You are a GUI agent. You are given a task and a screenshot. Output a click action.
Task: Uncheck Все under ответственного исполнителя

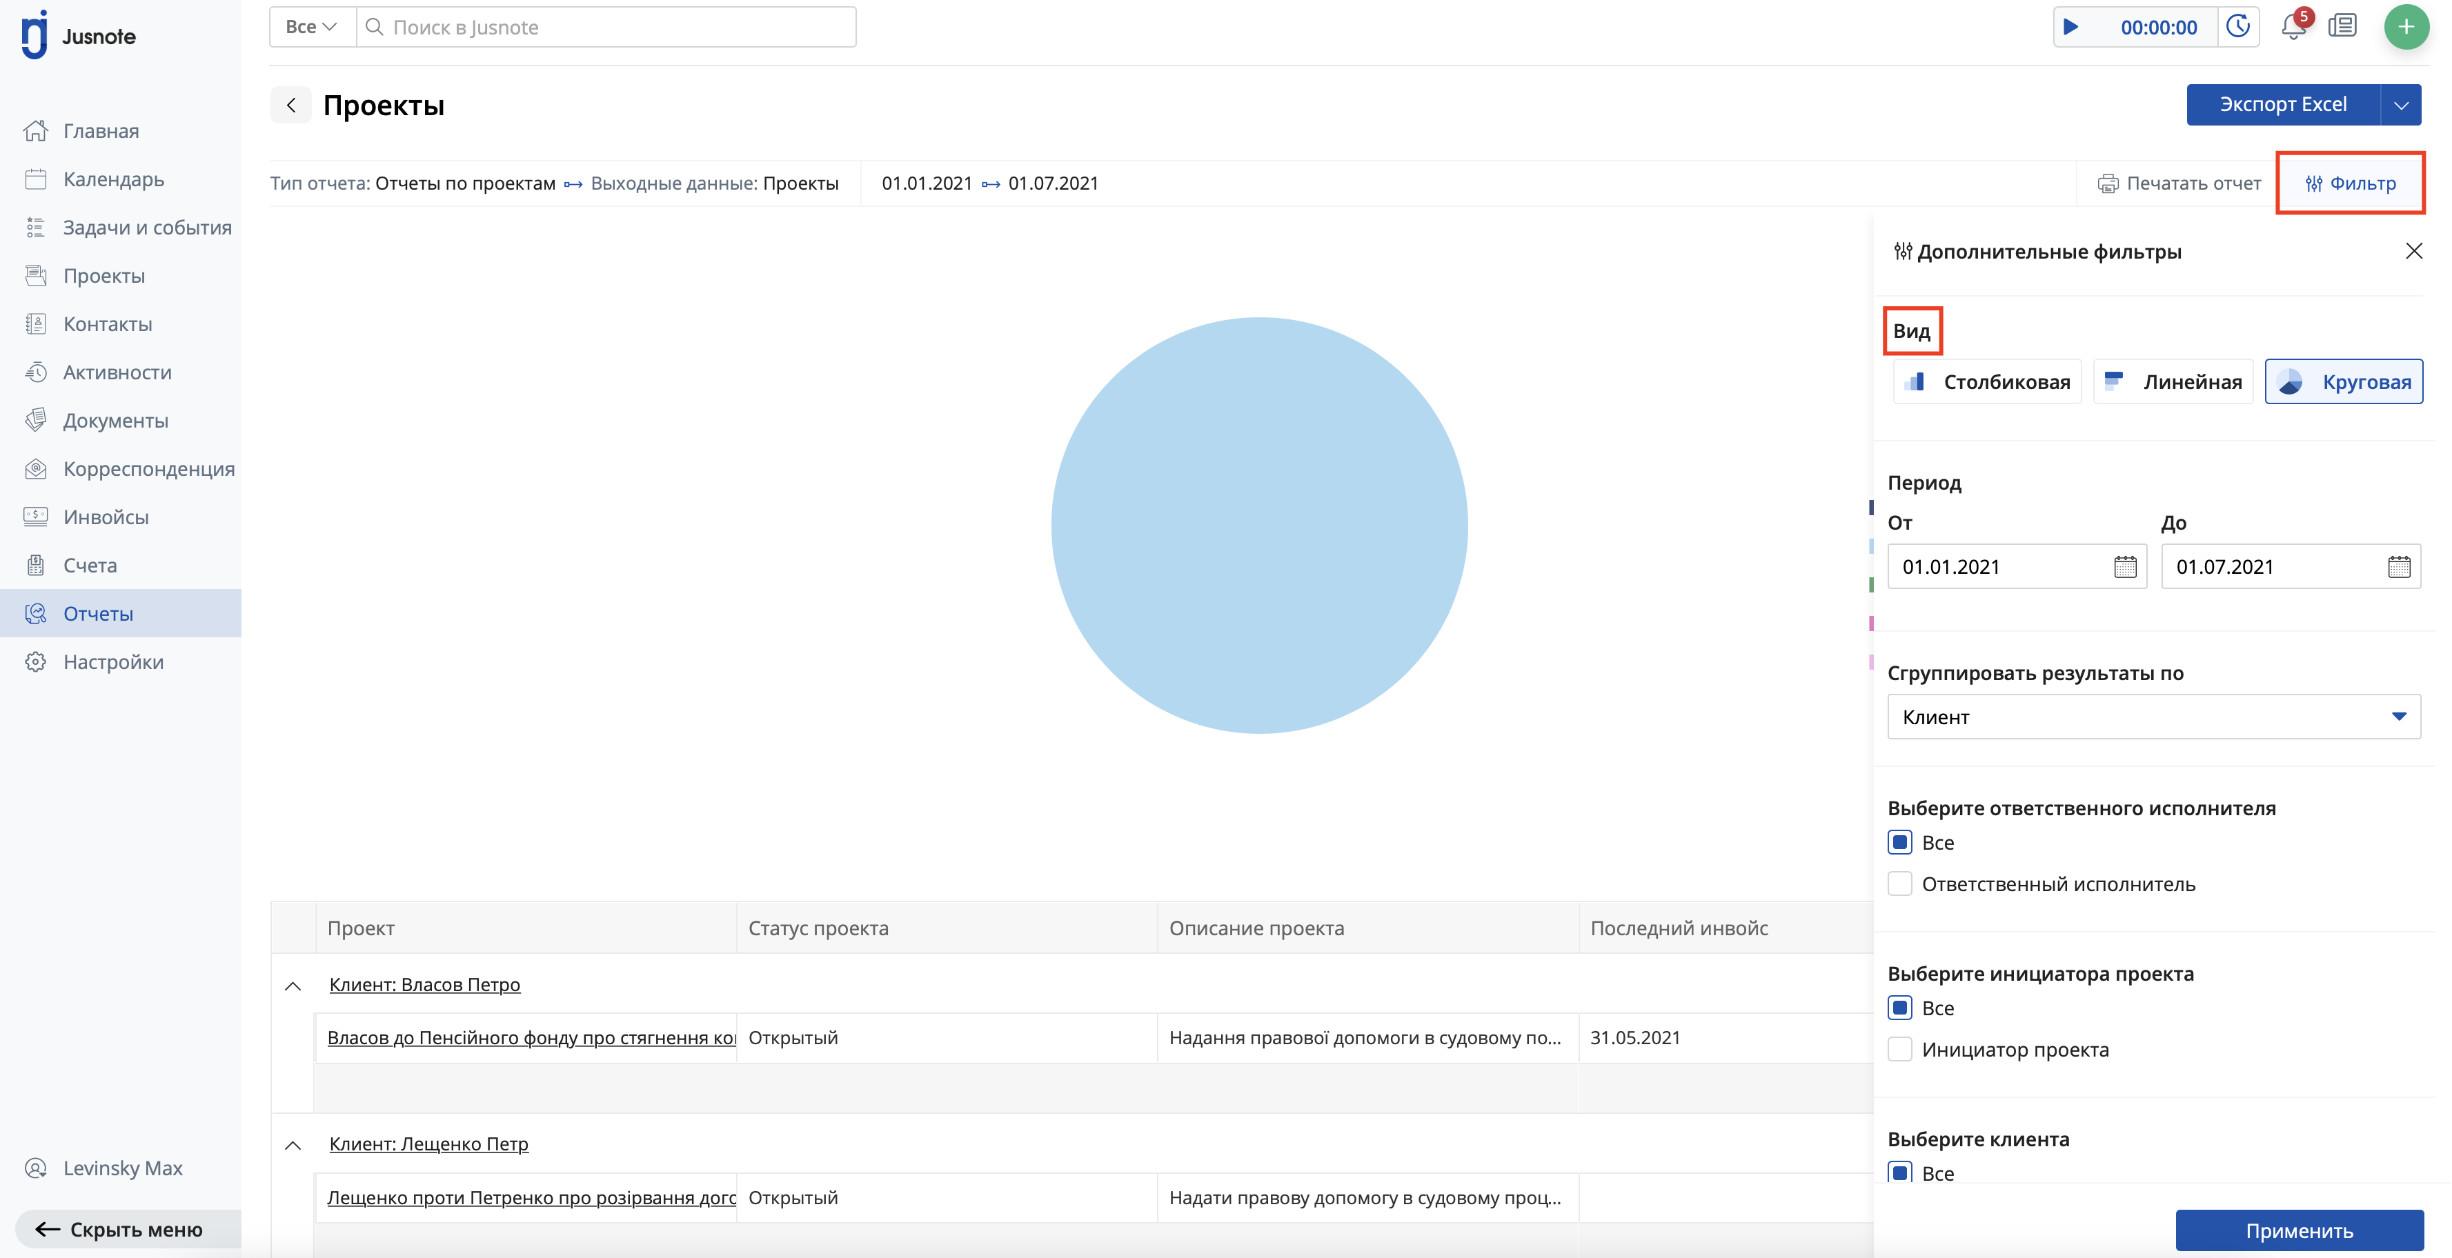(x=1900, y=842)
